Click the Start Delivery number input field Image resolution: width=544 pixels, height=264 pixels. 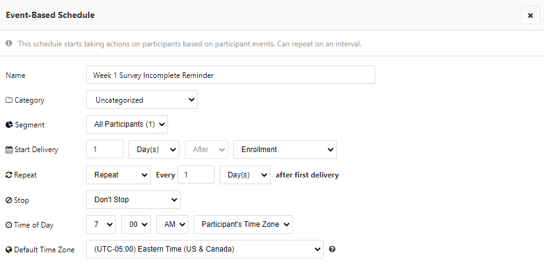point(104,150)
